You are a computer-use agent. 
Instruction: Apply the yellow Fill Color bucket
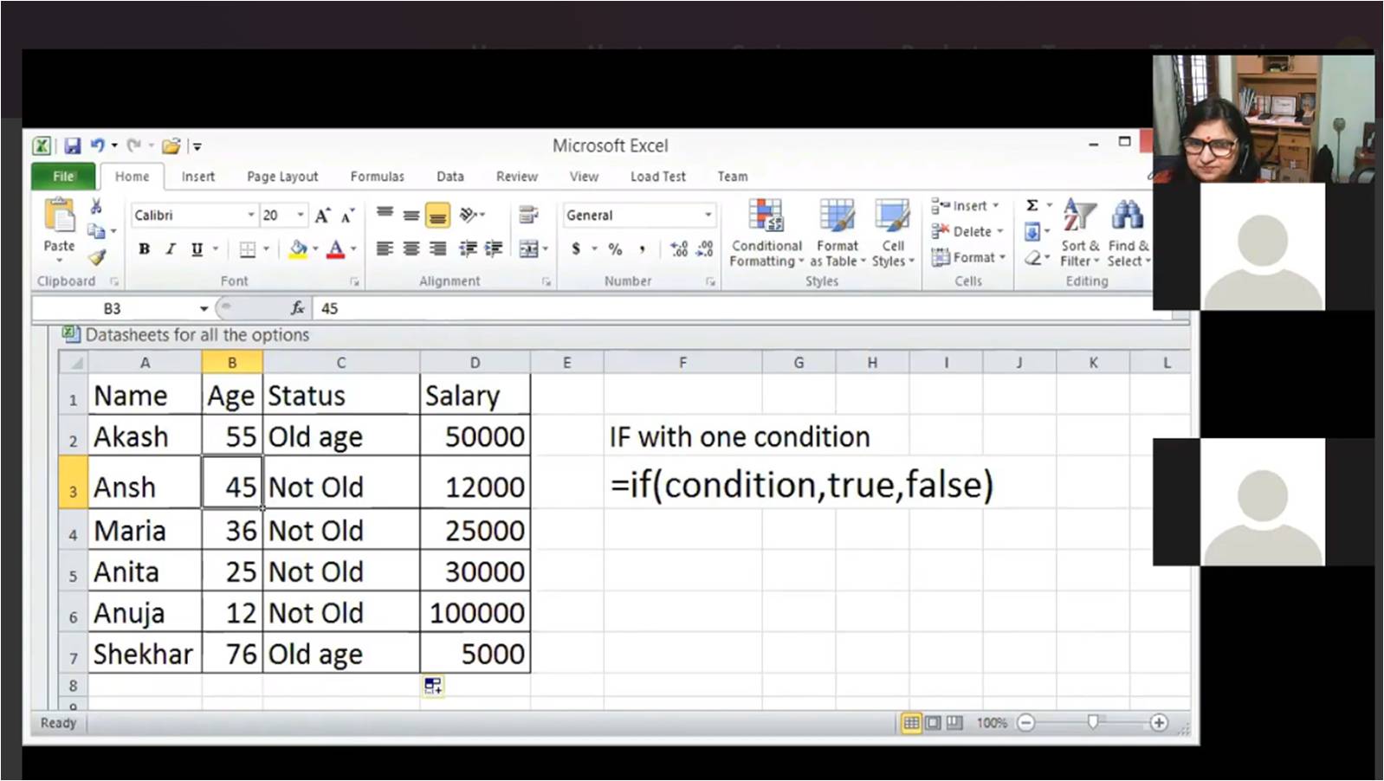(x=299, y=249)
